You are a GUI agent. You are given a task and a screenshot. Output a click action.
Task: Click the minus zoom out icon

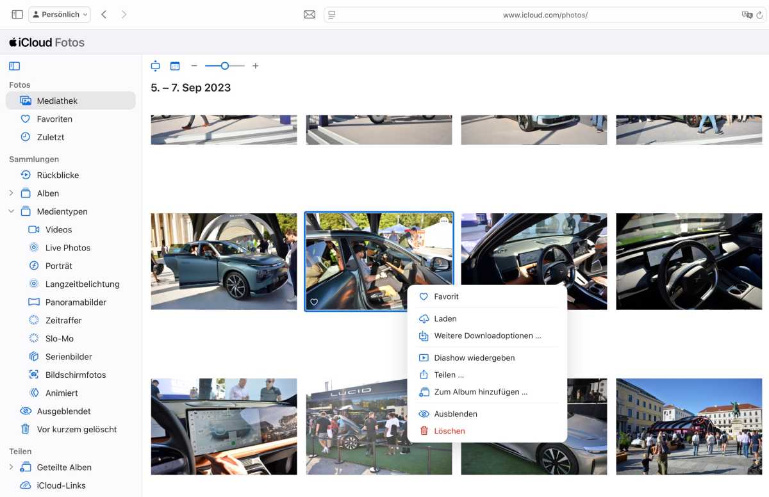pyautogui.click(x=194, y=66)
